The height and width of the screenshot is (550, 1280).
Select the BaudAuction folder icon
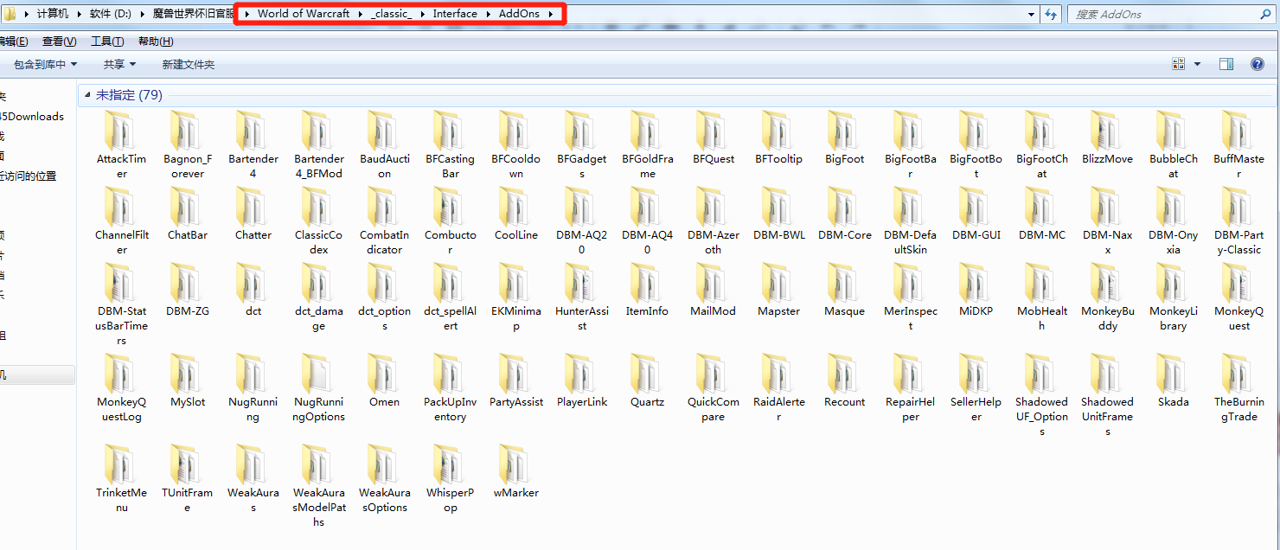(384, 130)
